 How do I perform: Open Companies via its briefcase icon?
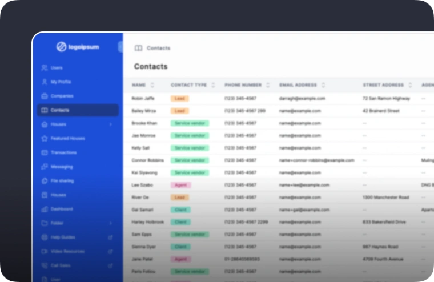(45, 96)
